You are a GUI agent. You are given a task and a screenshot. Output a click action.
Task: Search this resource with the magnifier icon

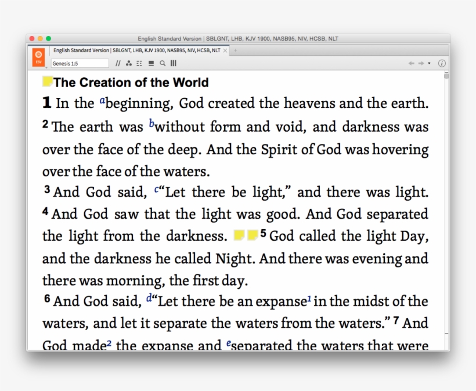click(x=163, y=63)
